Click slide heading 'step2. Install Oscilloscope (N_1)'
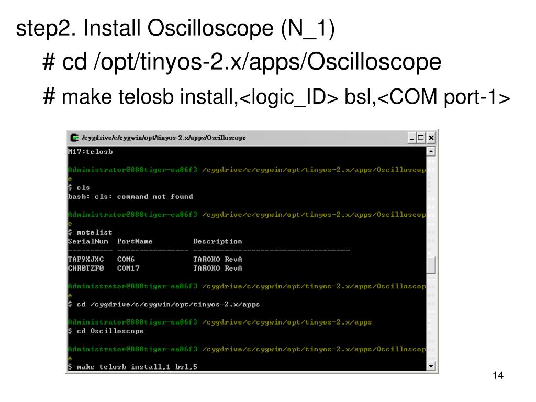The height and width of the screenshot is (402, 536). (x=175, y=28)
